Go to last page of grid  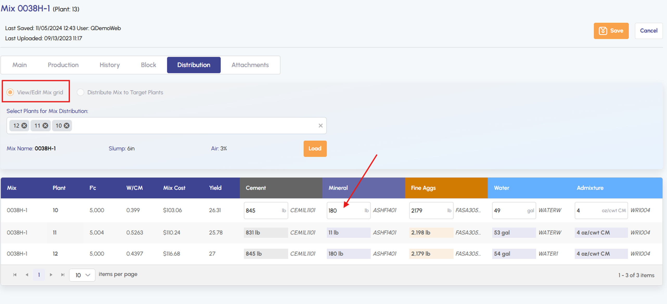pyautogui.click(x=63, y=275)
